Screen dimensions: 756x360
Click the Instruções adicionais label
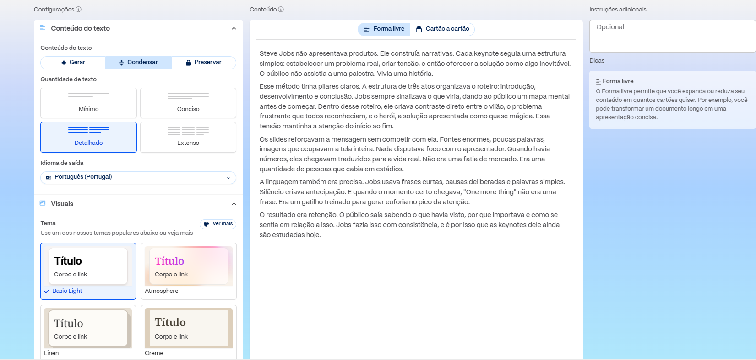(618, 10)
